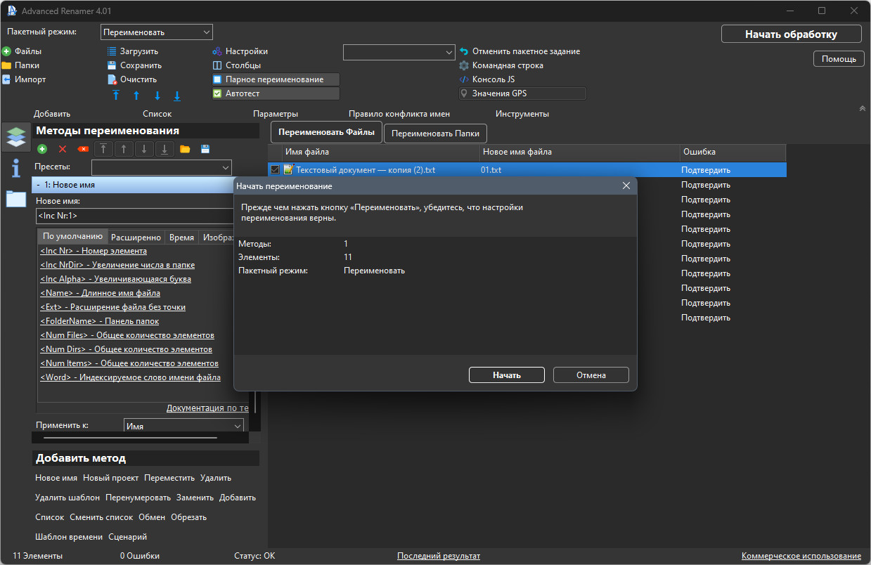Image resolution: width=871 pixels, height=565 pixels.
Task: Click the Начать button in the dialog
Action: (x=507, y=375)
